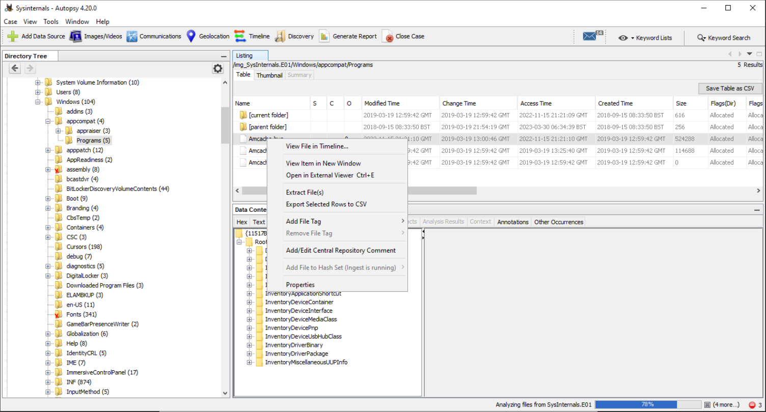The image size is (766, 412).
Task: Expand the apppatch (12) tree node
Action: click(48, 150)
